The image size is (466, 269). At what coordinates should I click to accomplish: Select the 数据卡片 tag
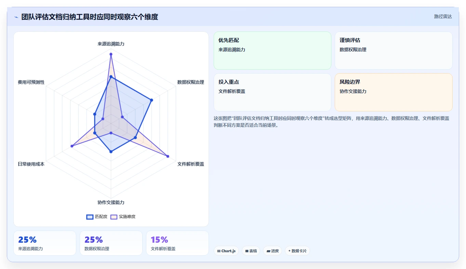[297, 251]
